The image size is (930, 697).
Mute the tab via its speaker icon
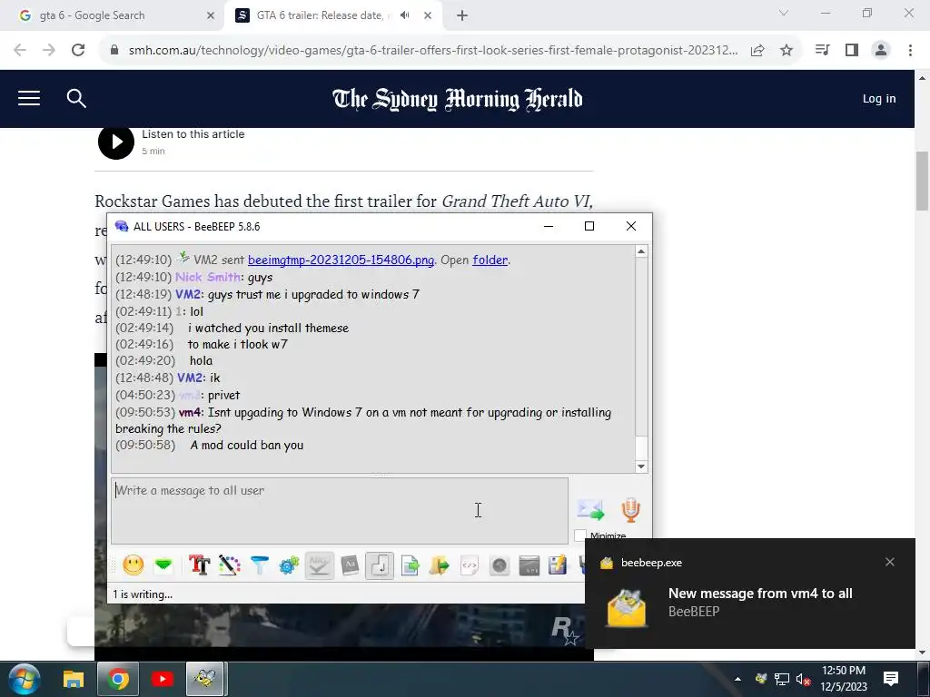tap(404, 15)
